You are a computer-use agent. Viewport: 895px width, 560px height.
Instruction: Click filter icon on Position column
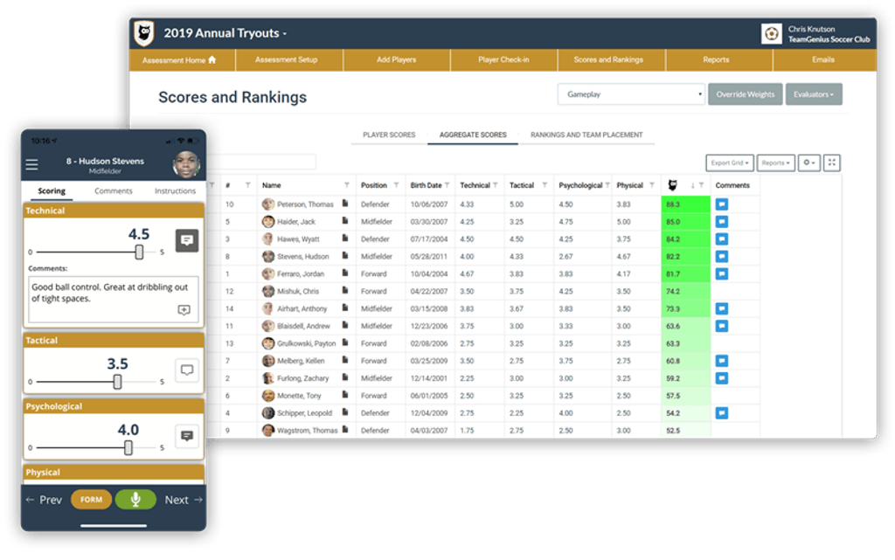pos(398,185)
